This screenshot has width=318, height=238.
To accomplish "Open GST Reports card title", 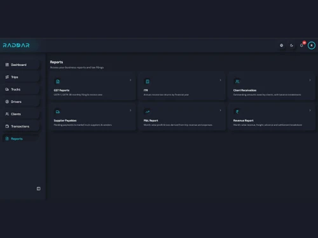I will [x=62, y=90].
